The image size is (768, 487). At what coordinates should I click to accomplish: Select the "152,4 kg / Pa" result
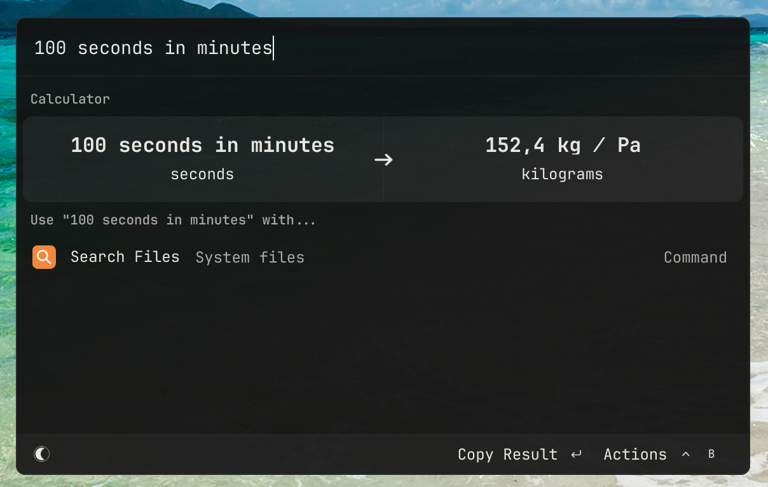(563, 146)
